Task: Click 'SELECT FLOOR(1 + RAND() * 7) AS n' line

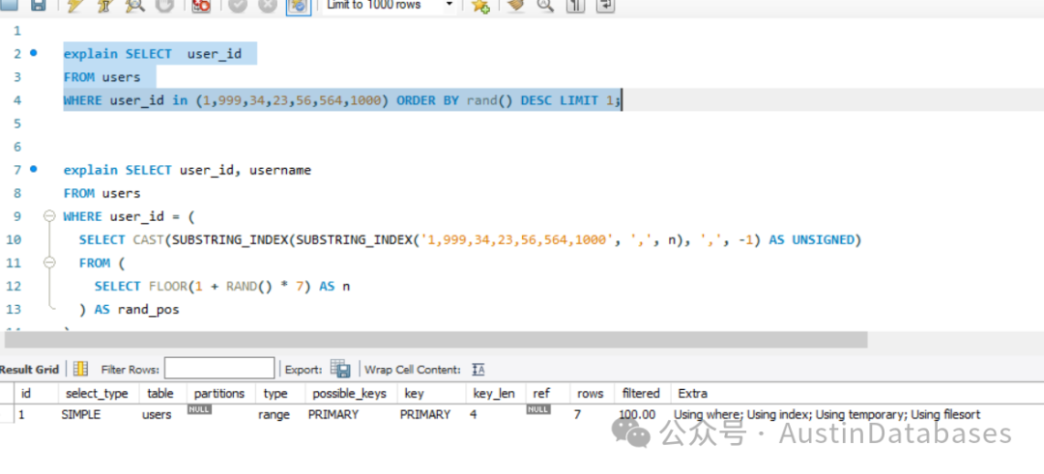Action: pos(221,286)
